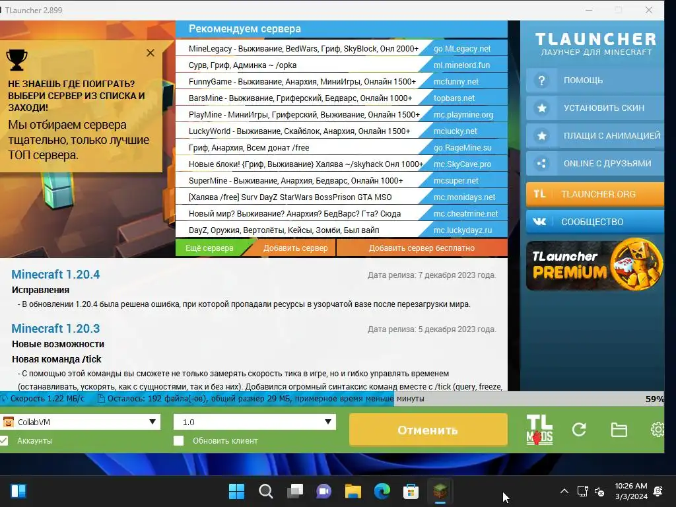Click the TLauncher Premium banner

(595, 265)
